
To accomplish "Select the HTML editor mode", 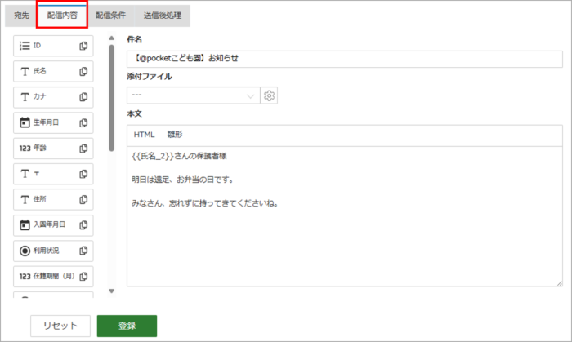I will [x=144, y=135].
